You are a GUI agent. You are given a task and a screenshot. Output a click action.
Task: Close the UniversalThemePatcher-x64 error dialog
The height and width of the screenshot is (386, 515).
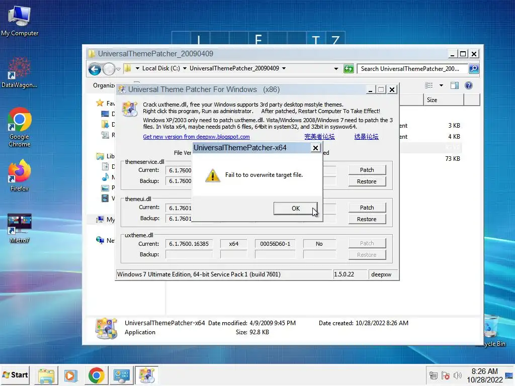pyautogui.click(x=315, y=148)
